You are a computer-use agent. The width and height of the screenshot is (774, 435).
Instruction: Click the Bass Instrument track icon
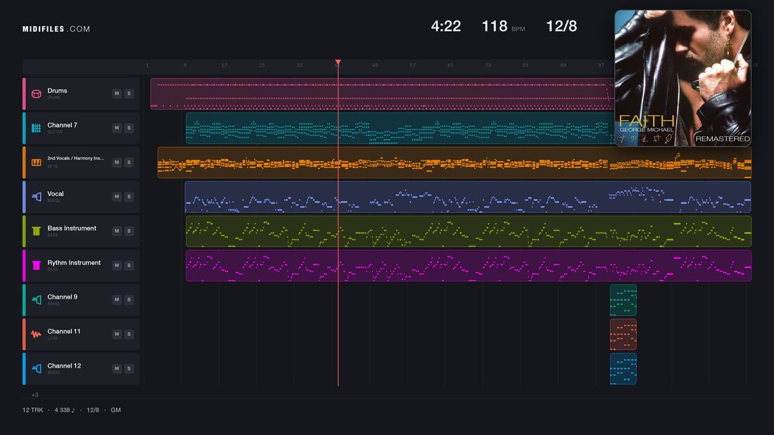coord(36,231)
